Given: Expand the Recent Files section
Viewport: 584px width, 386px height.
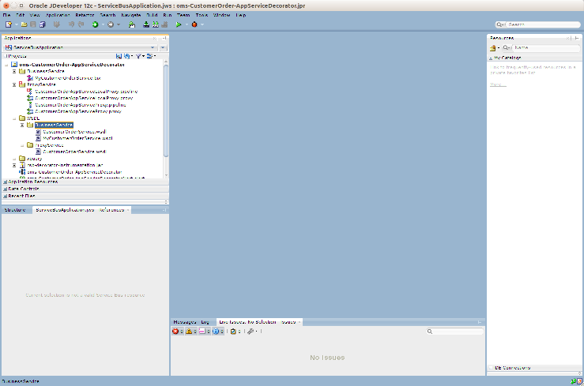Looking at the screenshot, I should pyautogui.click(x=6, y=196).
